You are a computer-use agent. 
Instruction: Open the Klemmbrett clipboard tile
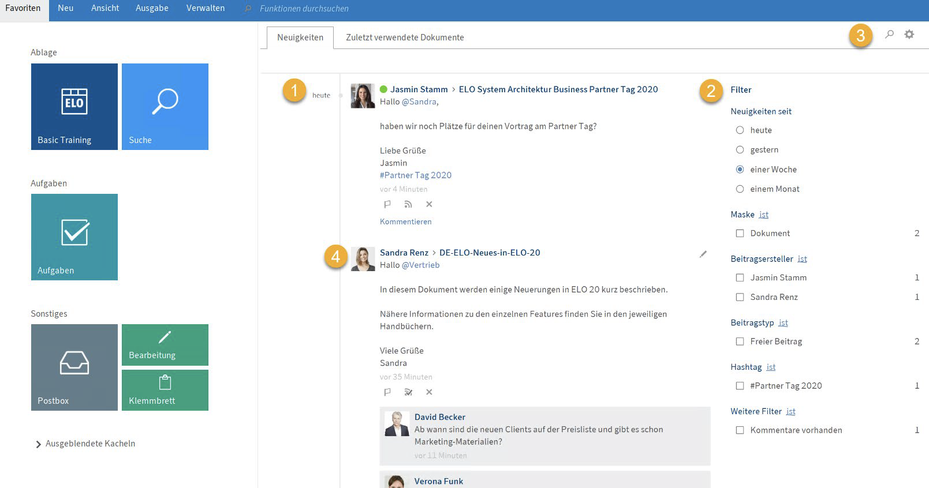pyautogui.click(x=165, y=391)
